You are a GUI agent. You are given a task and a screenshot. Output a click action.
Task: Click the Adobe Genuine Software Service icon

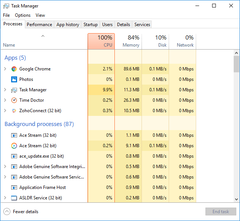coord(14,177)
